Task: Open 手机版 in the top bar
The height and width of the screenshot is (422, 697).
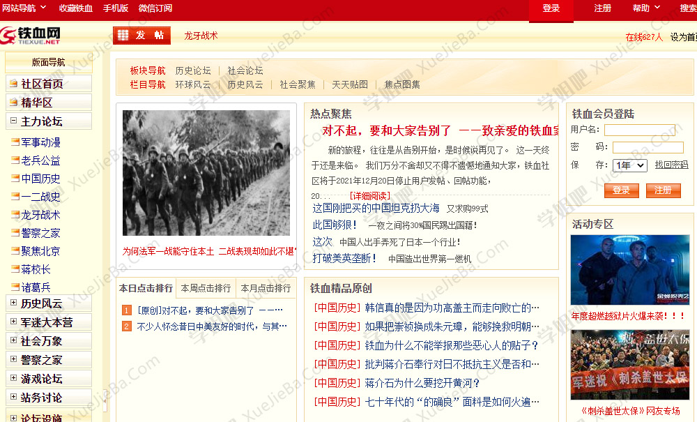Action: coord(116,8)
